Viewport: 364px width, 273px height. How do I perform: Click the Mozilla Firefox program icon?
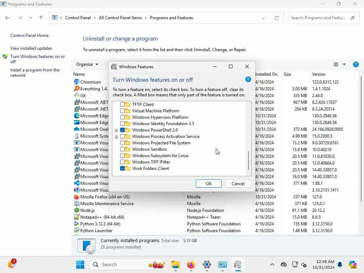pyautogui.click(x=77, y=197)
